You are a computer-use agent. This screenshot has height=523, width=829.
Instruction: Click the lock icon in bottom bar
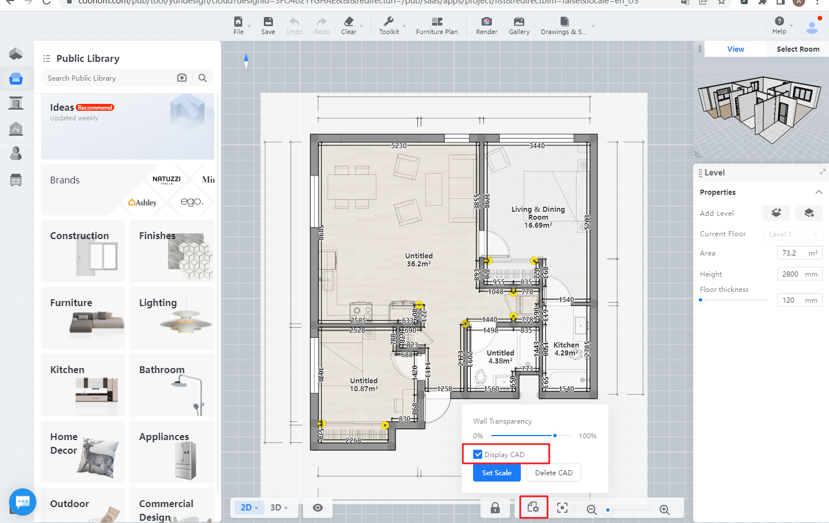[495, 508]
